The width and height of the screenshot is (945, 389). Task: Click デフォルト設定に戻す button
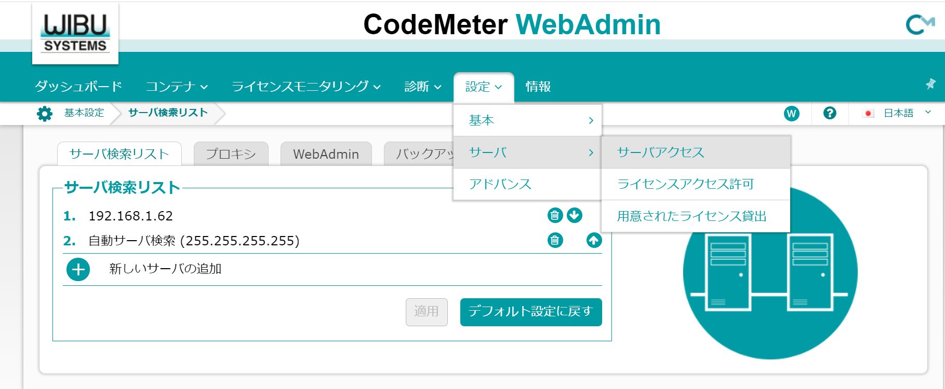531,312
